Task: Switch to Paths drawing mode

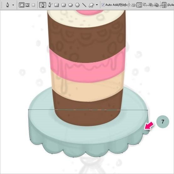Action: tap(27, 5)
